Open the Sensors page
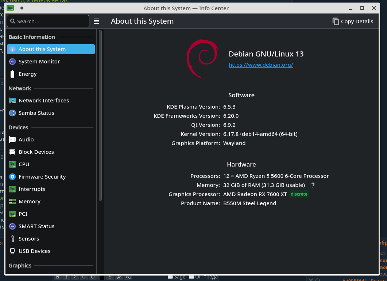The height and width of the screenshot is (281, 387). (x=51, y=239)
